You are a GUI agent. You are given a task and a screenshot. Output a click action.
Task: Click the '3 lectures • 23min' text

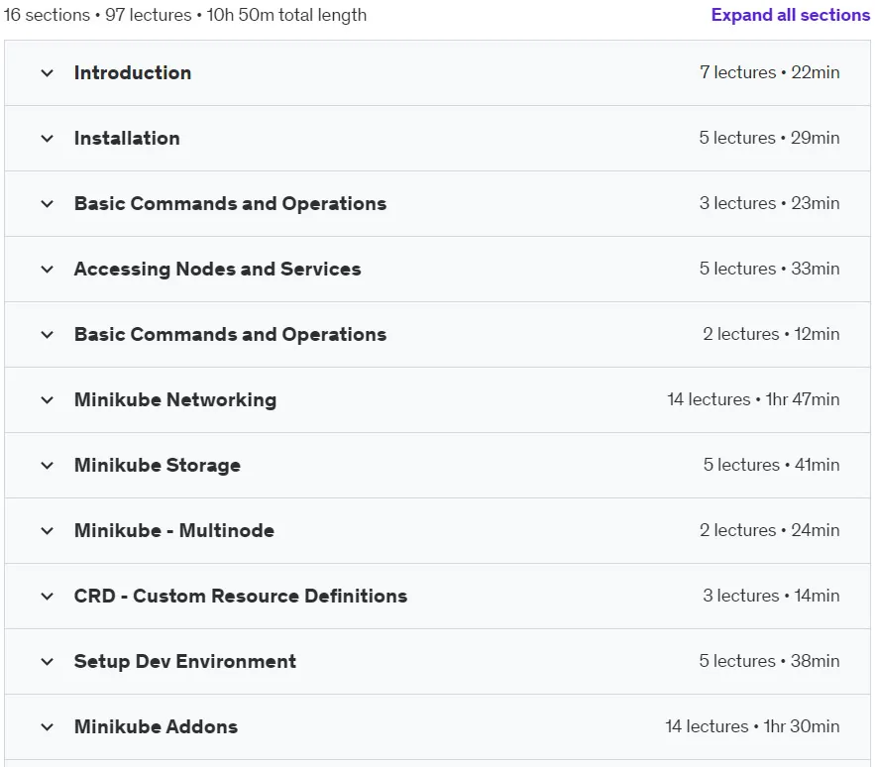click(x=770, y=202)
